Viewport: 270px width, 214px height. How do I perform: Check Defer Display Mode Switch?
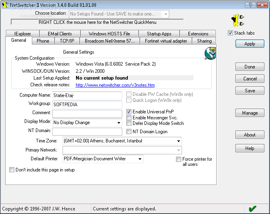(129, 123)
